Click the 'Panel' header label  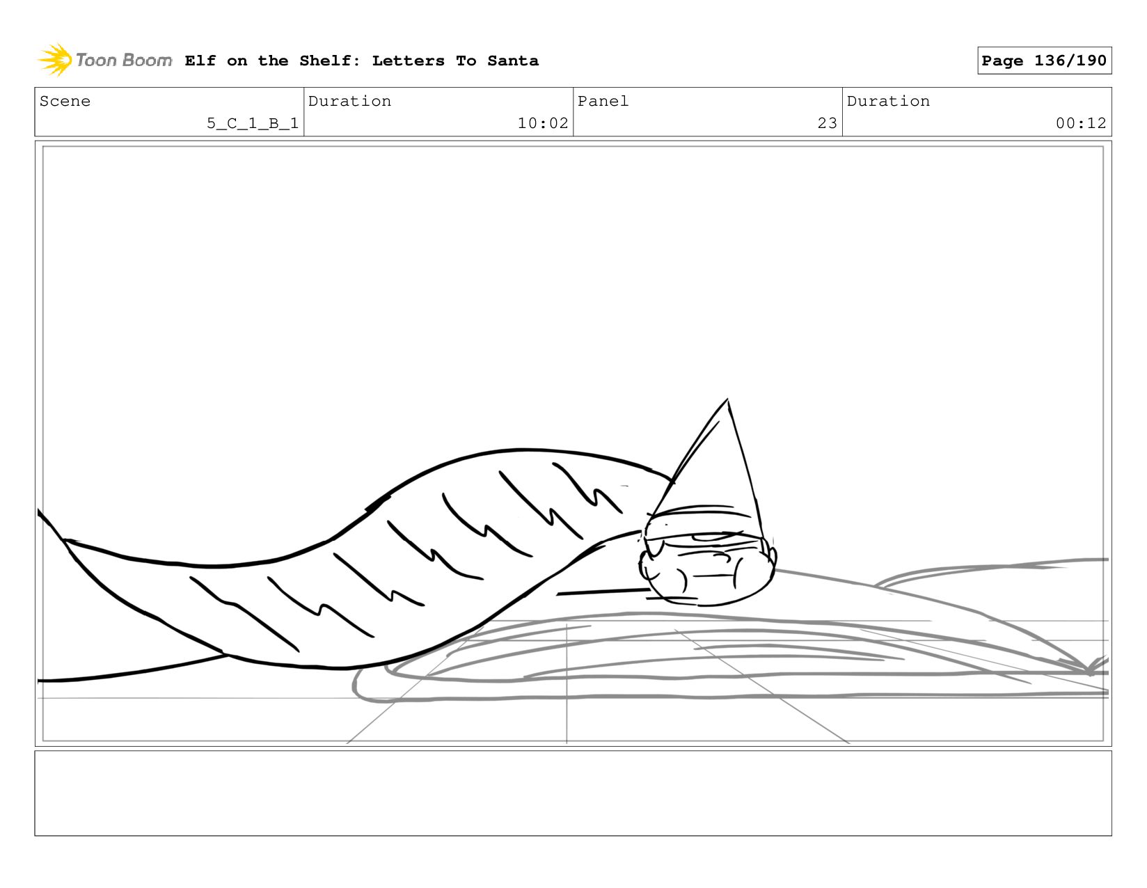tap(603, 101)
